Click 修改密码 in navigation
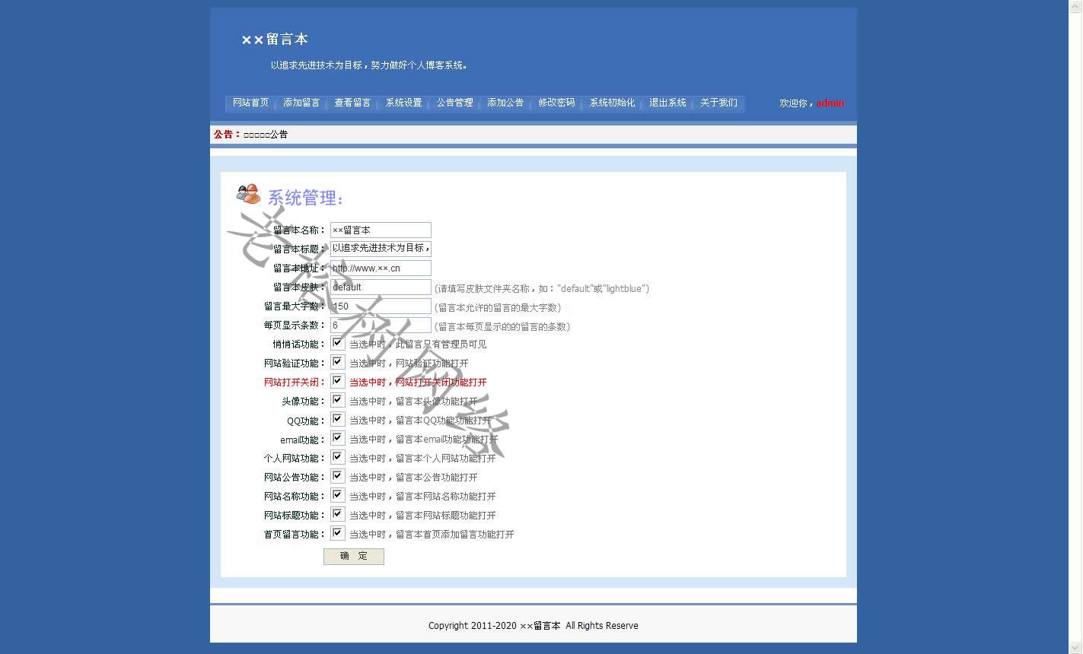The height and width of the screenshot is (654, 1083). (556, 103)
